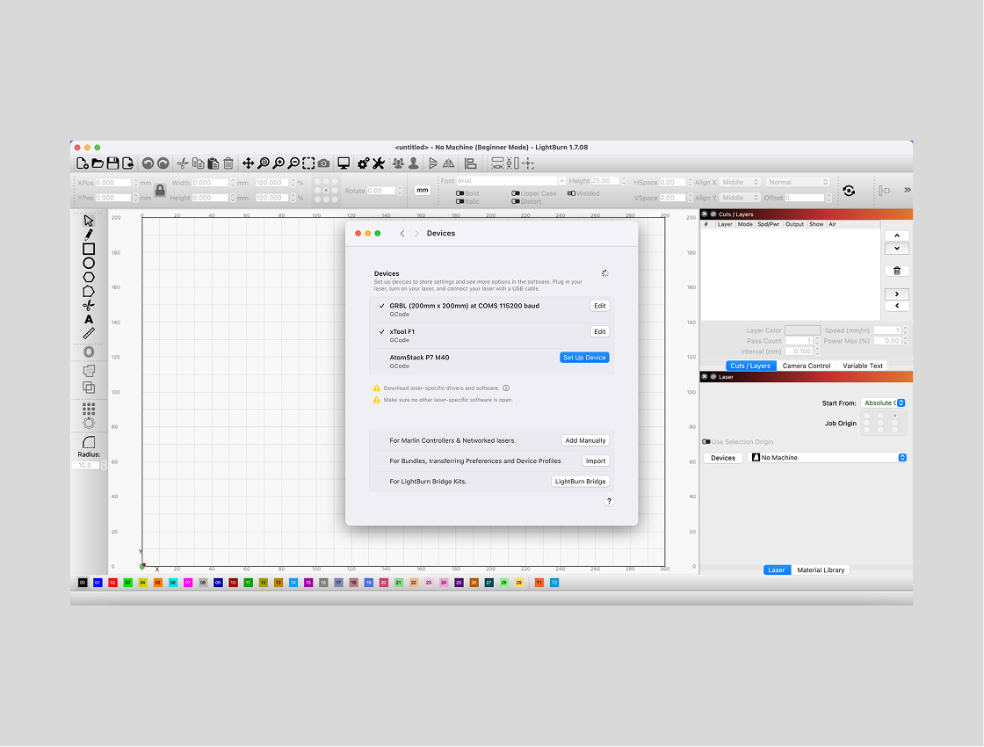
Task: Click the rotate/refresh icon in options bar
Action: pos(849,191)
